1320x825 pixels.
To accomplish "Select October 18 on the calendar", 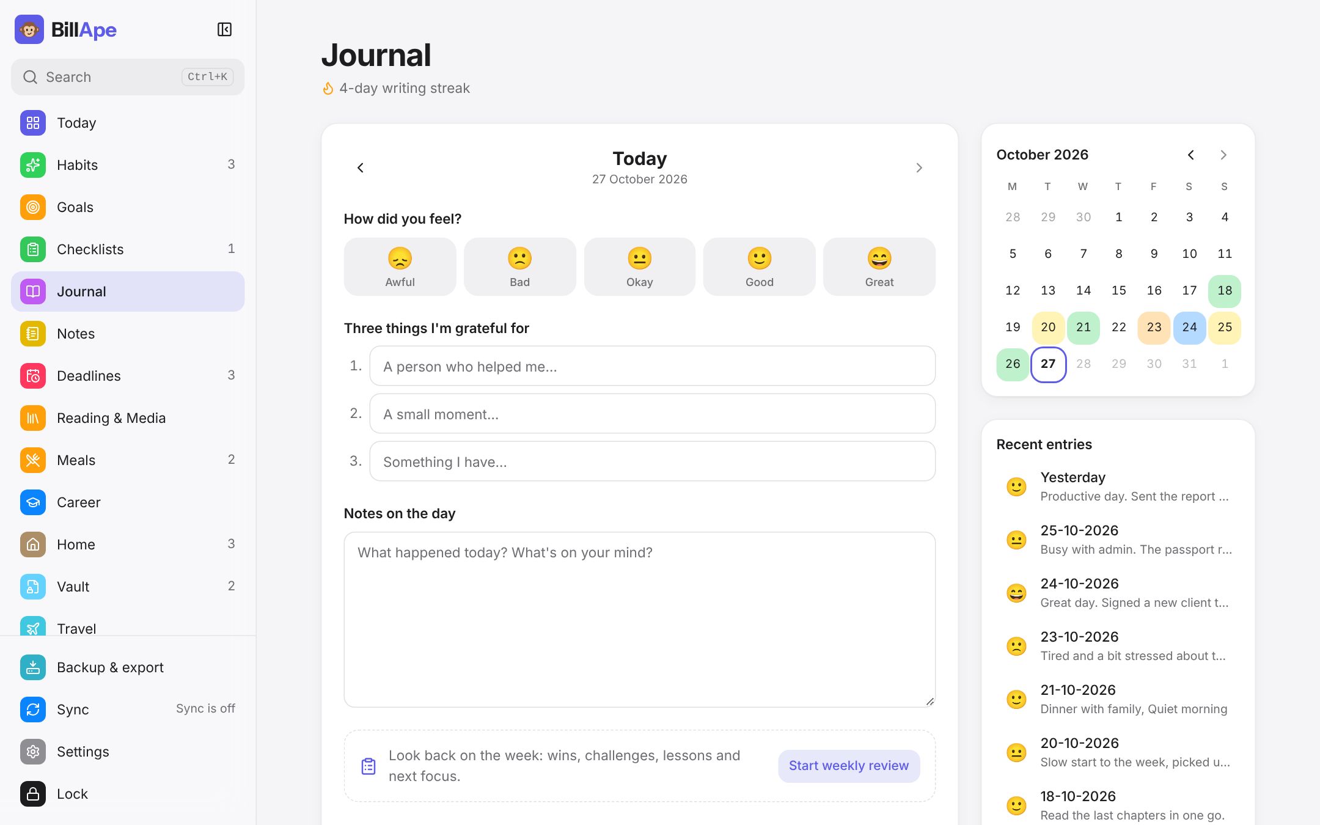I will (1225, 291).
